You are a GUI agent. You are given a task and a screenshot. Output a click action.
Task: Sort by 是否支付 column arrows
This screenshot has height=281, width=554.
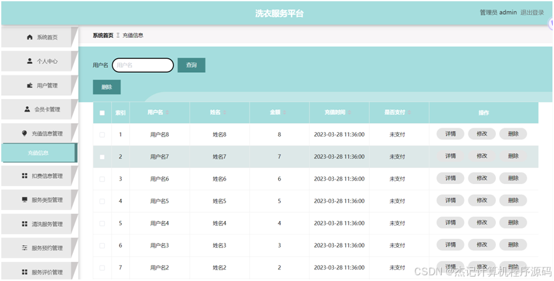click(410, 112)
